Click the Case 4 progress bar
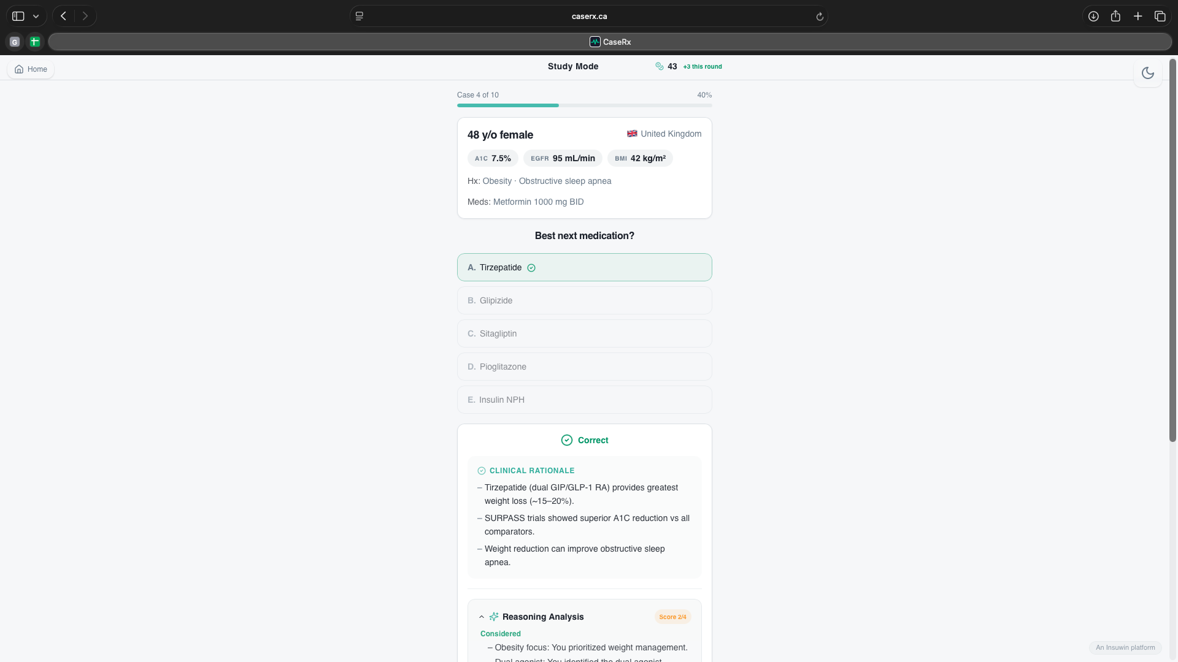The height and width of the screenshot is (662, 1178). point(584,105)
